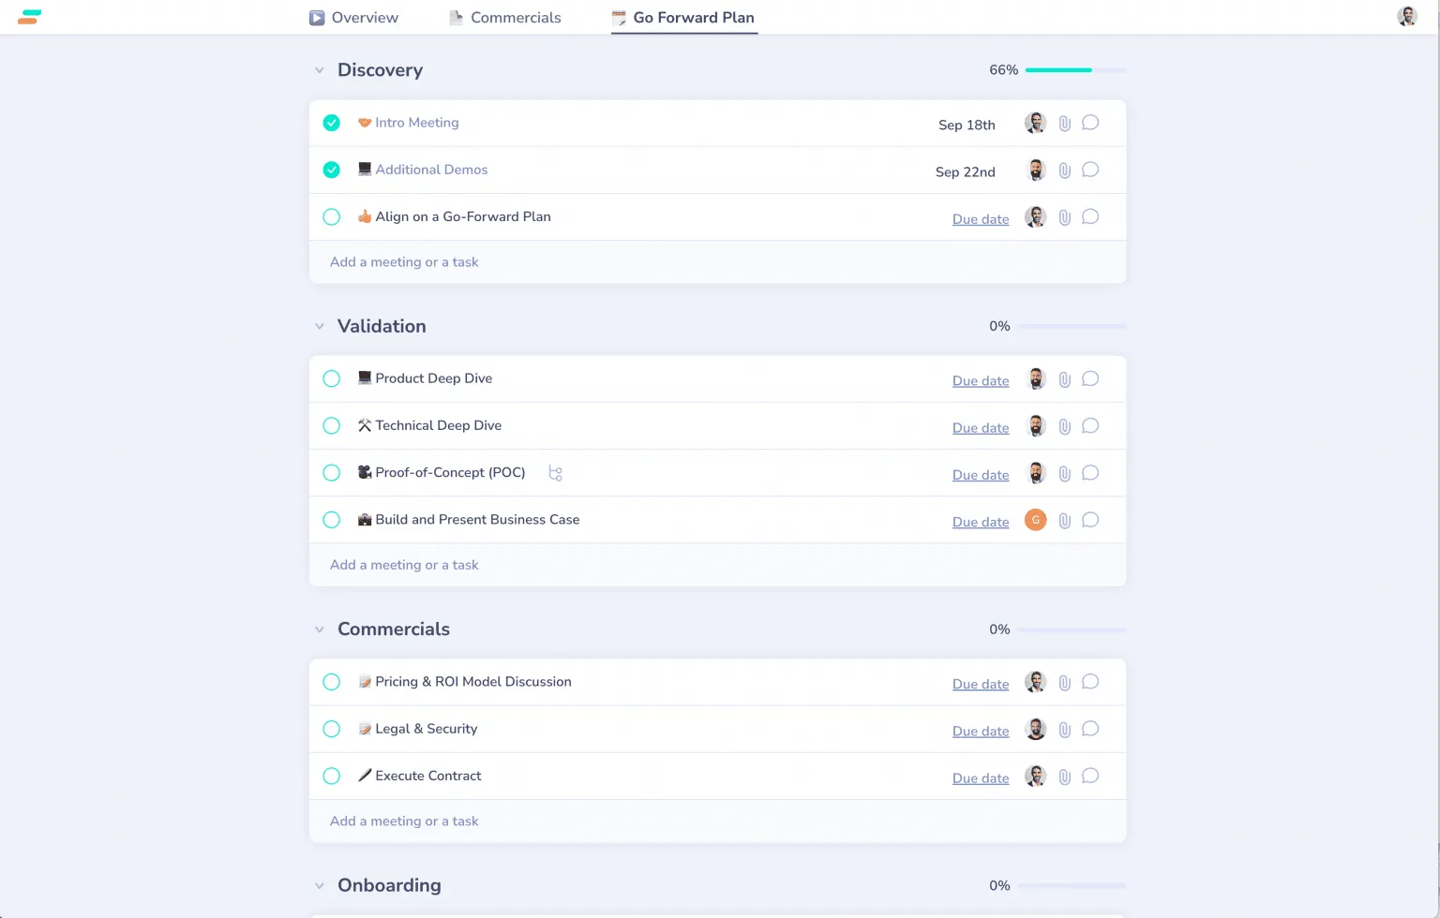Open the comment bubble on Execute Contract
The image size is (1440, 918).
click(1090, 776)
